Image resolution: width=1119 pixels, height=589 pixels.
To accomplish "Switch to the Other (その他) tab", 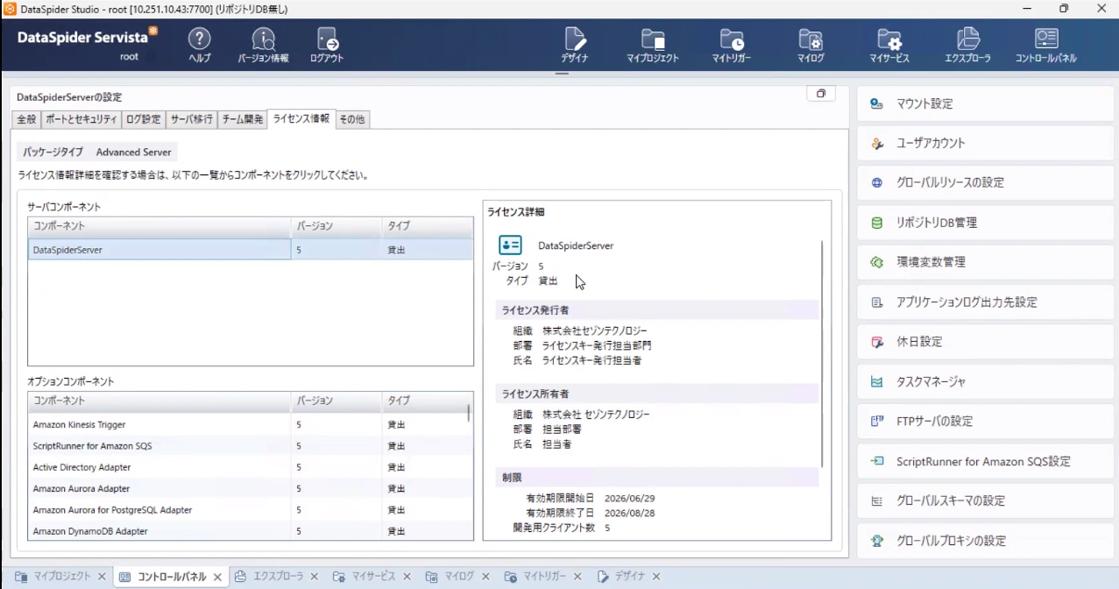I will [x=351, y=119].
